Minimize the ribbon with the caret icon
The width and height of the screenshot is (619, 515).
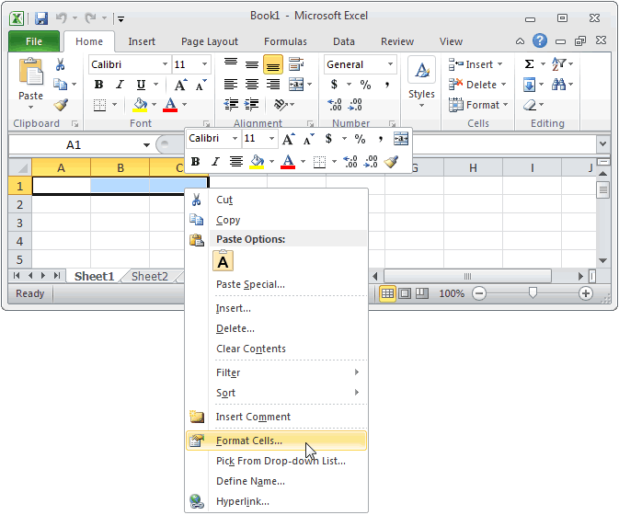521,41
